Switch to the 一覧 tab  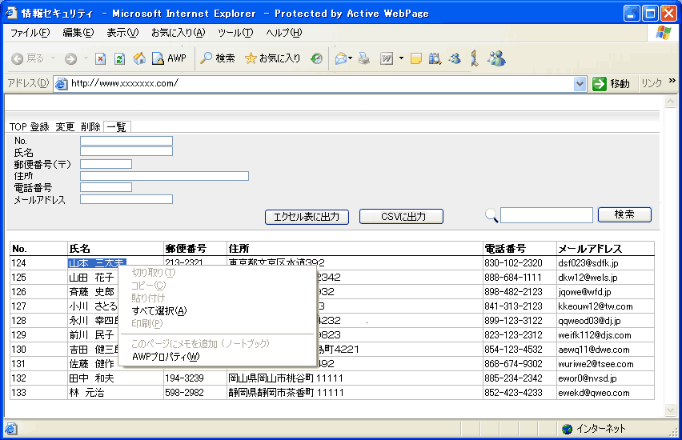click(x=116, y=127)
